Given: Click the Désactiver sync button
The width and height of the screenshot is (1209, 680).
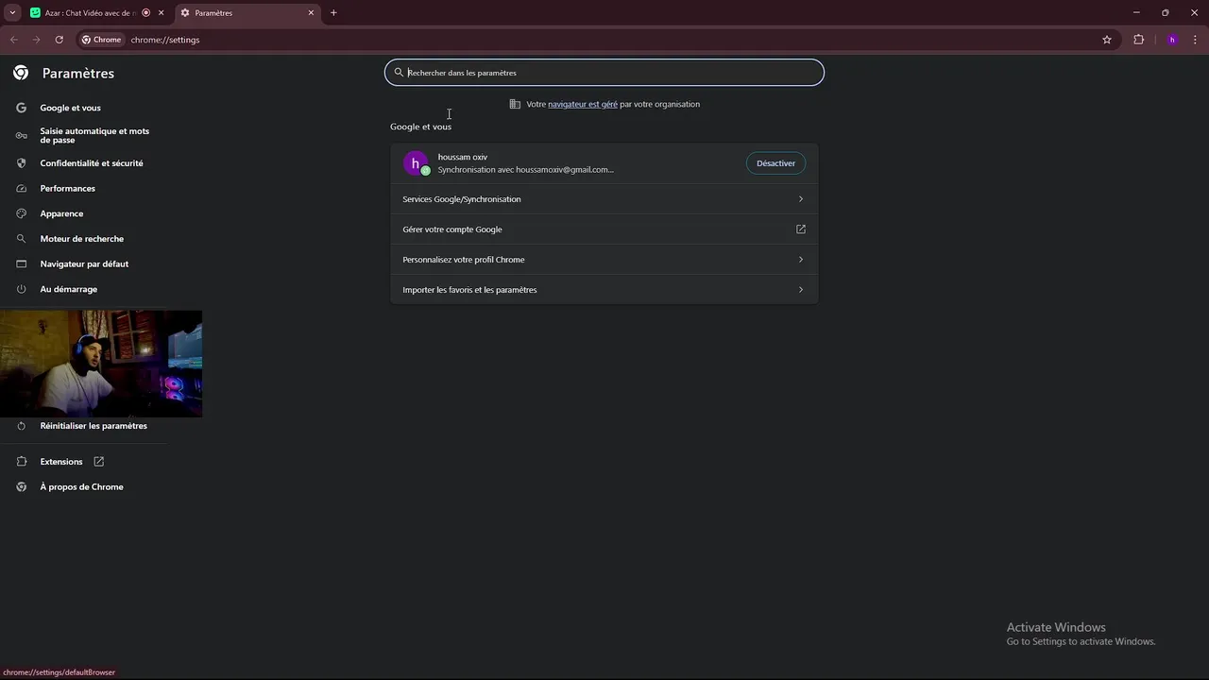Looking at the screenshot, I should click(775, 163).
